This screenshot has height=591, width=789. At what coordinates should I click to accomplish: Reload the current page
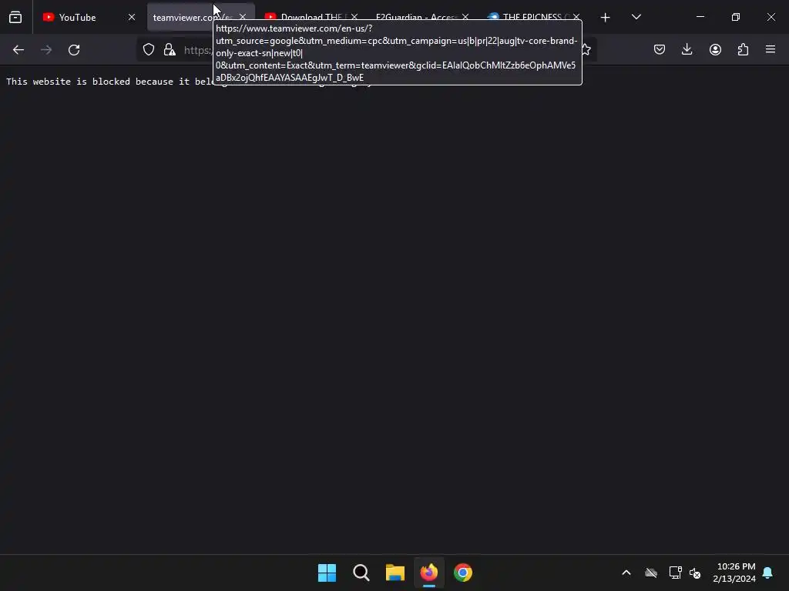[74, 50]
